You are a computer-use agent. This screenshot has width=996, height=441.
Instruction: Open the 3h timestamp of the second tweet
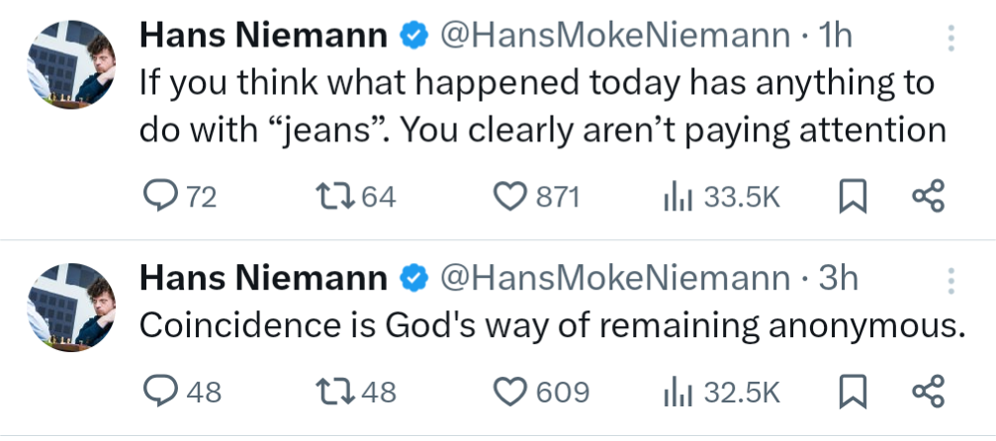click(840, 280)
